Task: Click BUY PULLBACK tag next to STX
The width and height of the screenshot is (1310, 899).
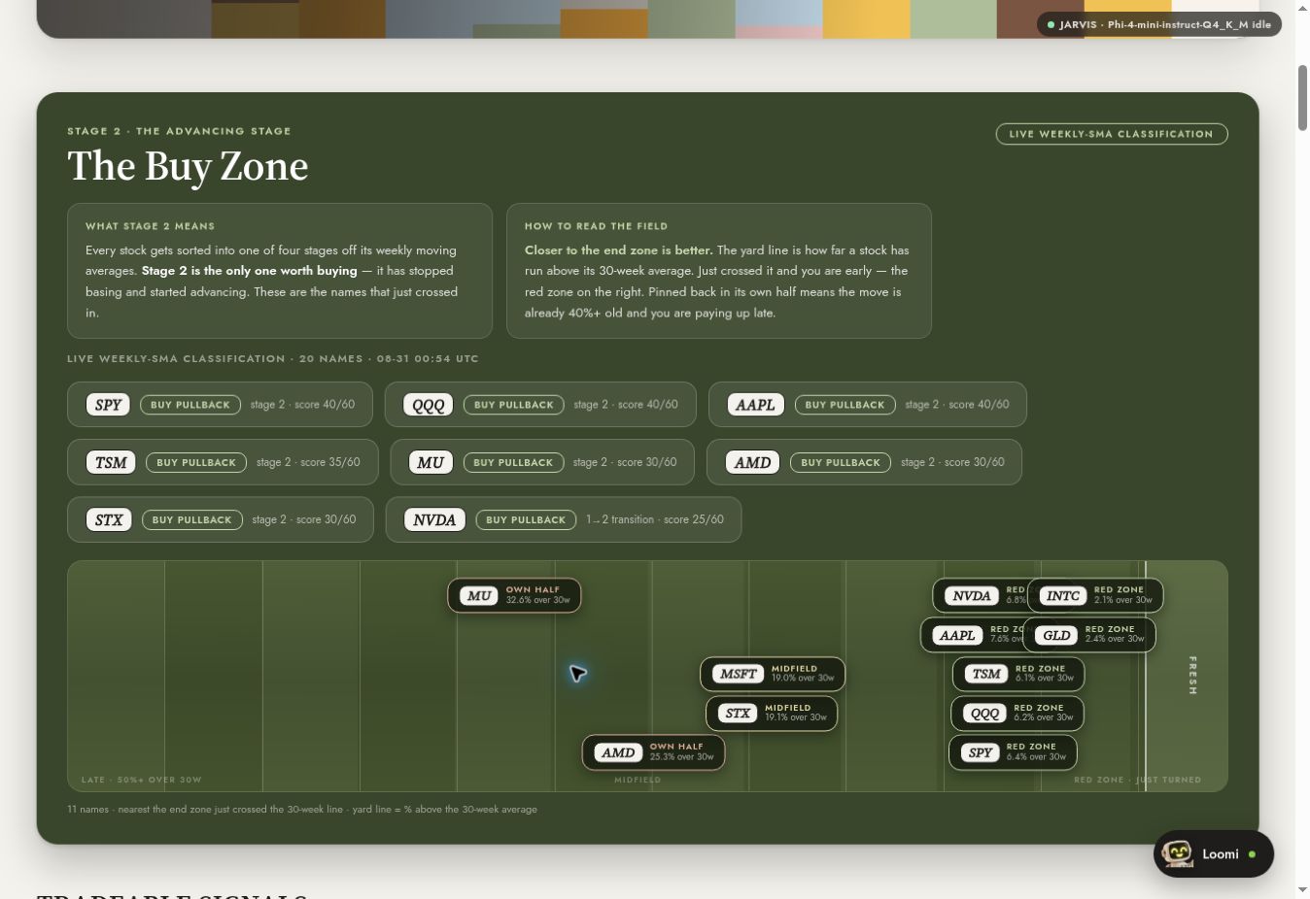Action: (x=192, y=519)
